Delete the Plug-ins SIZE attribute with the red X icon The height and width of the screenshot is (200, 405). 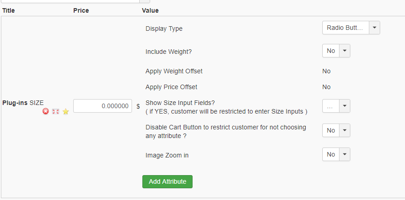point(46,111)
